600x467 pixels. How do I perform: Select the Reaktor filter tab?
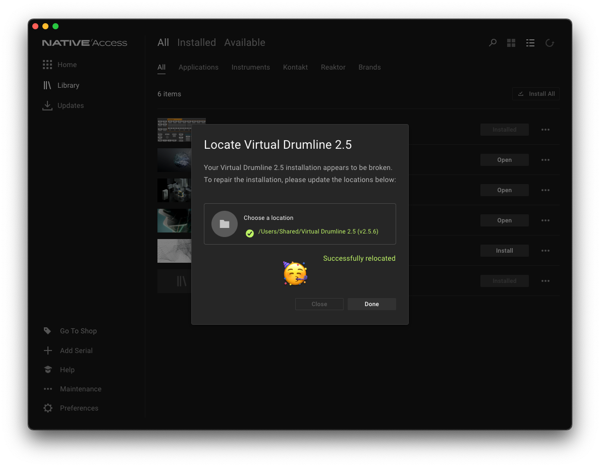click(333, 67)
